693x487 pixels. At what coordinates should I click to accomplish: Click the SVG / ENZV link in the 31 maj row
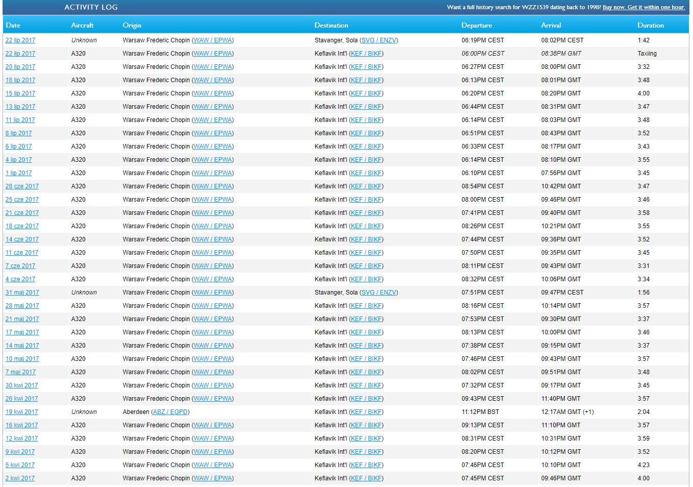tap(379, 293)
